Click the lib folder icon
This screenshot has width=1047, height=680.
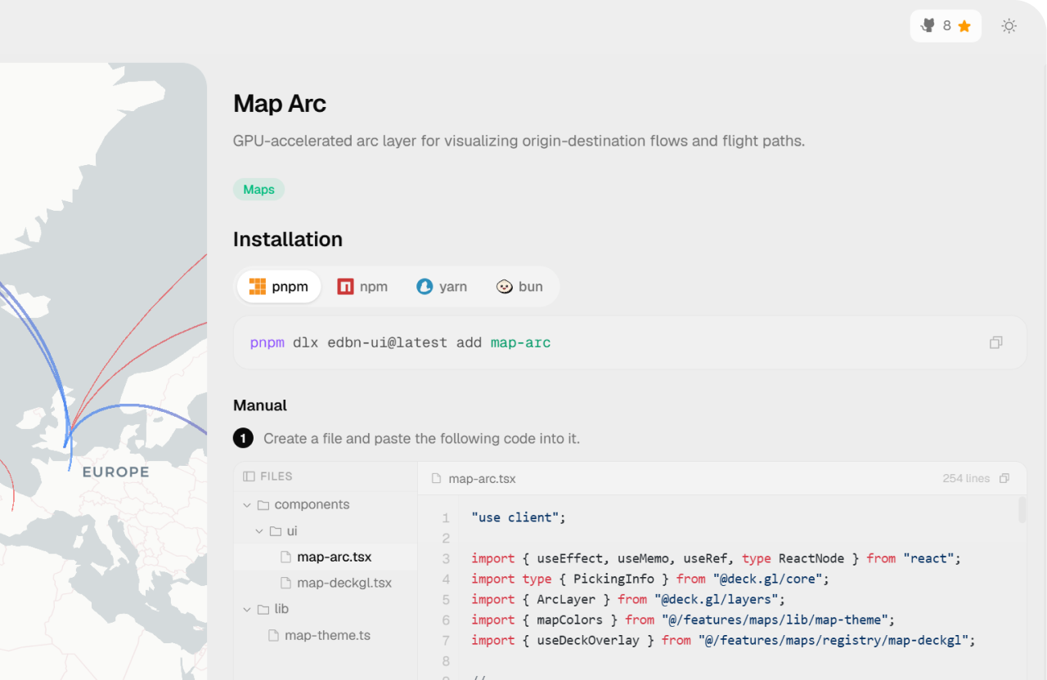pyautogui.click(x=263, y=610)
